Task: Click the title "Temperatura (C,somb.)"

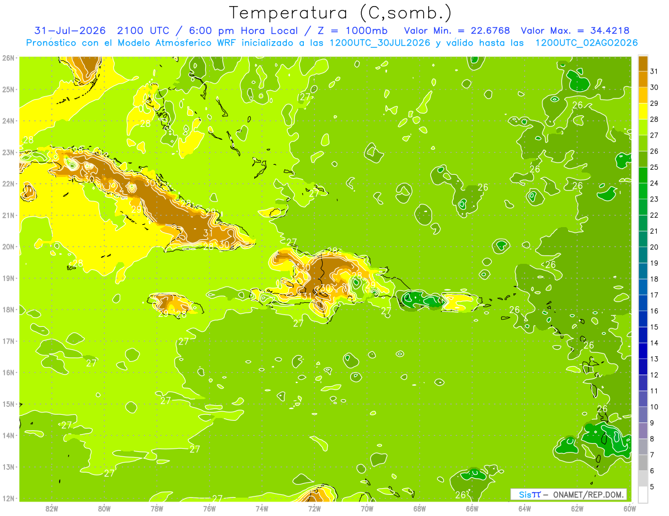Action: [x=340, y=13]
